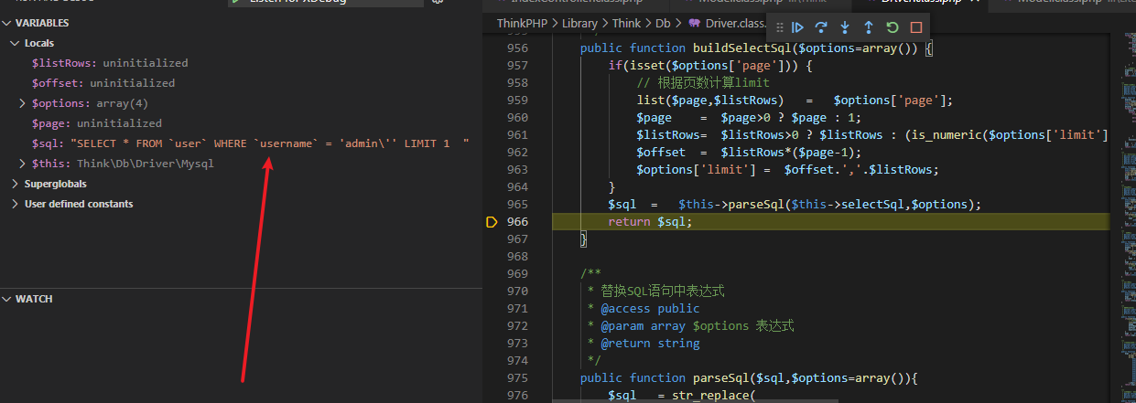Click the Continue debug button

(x=797, y=27)
